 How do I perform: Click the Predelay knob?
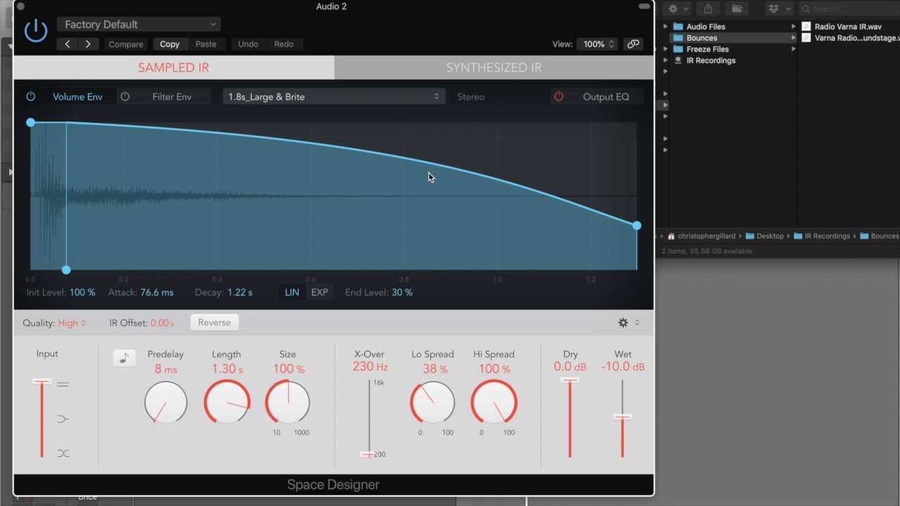point(166,402)
